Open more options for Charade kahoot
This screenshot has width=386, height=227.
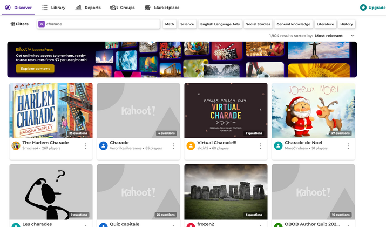click(x=173, y=146)
